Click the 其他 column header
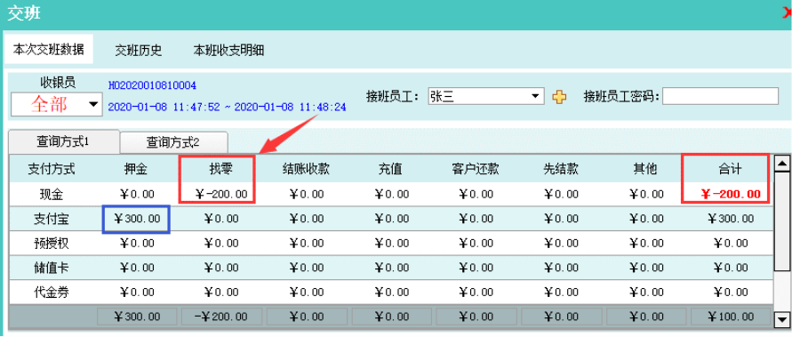The height and width of the screenshot is (337, 792). (645, 169)
